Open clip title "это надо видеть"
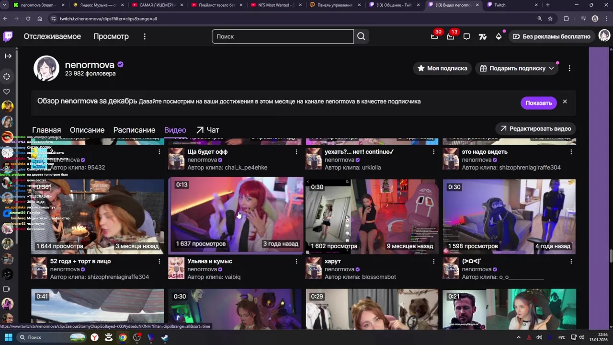 [485, 152]
